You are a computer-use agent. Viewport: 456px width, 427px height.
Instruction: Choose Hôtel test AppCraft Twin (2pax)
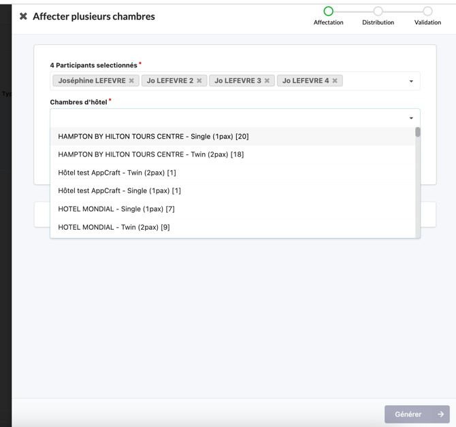click(117, 173)
